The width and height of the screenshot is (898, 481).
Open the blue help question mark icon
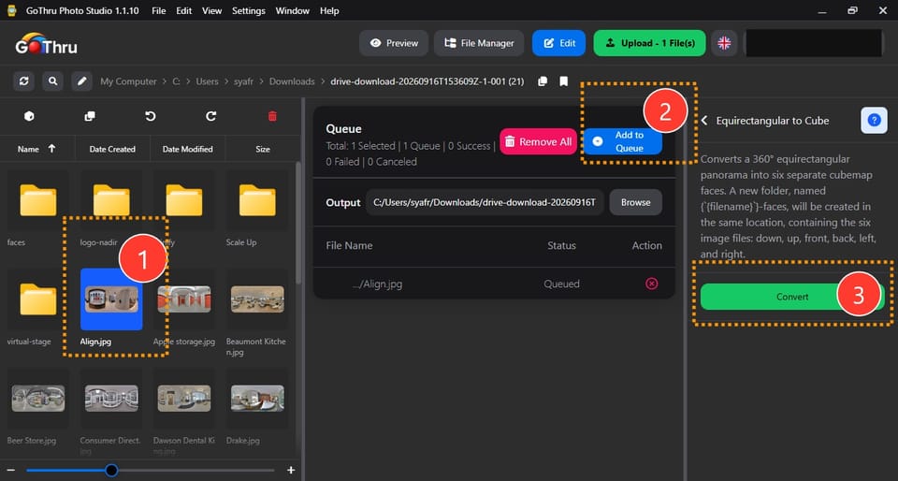tap(874, 120)
